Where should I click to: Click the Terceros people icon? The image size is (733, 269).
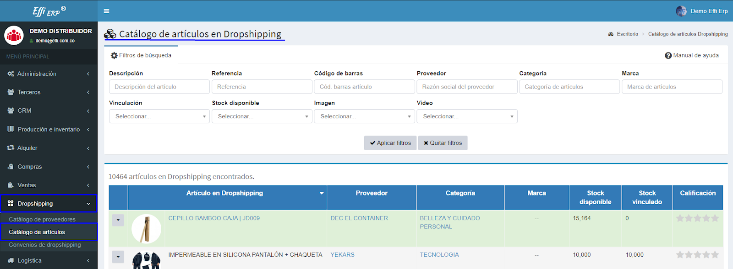click(x=11, y=92)
